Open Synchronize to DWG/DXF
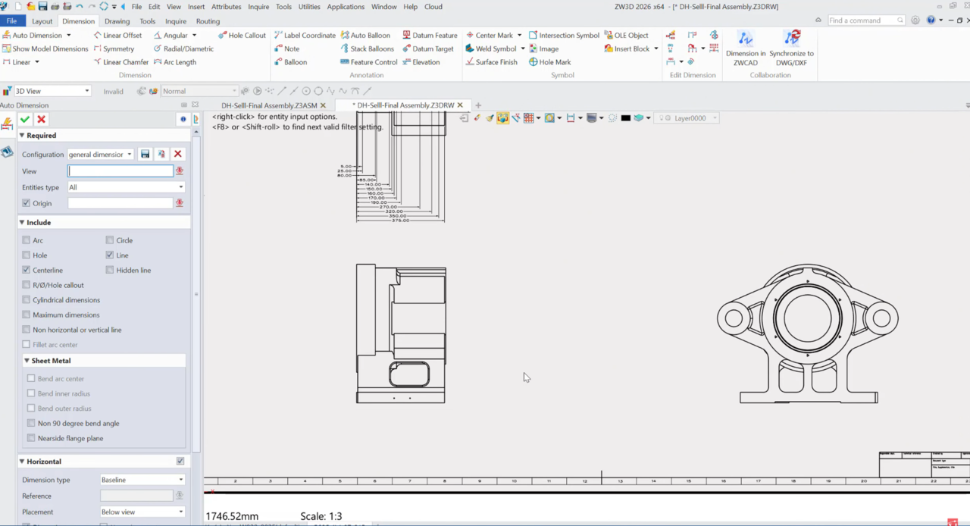The image size is (970, 526). click(x=791, y=48)
